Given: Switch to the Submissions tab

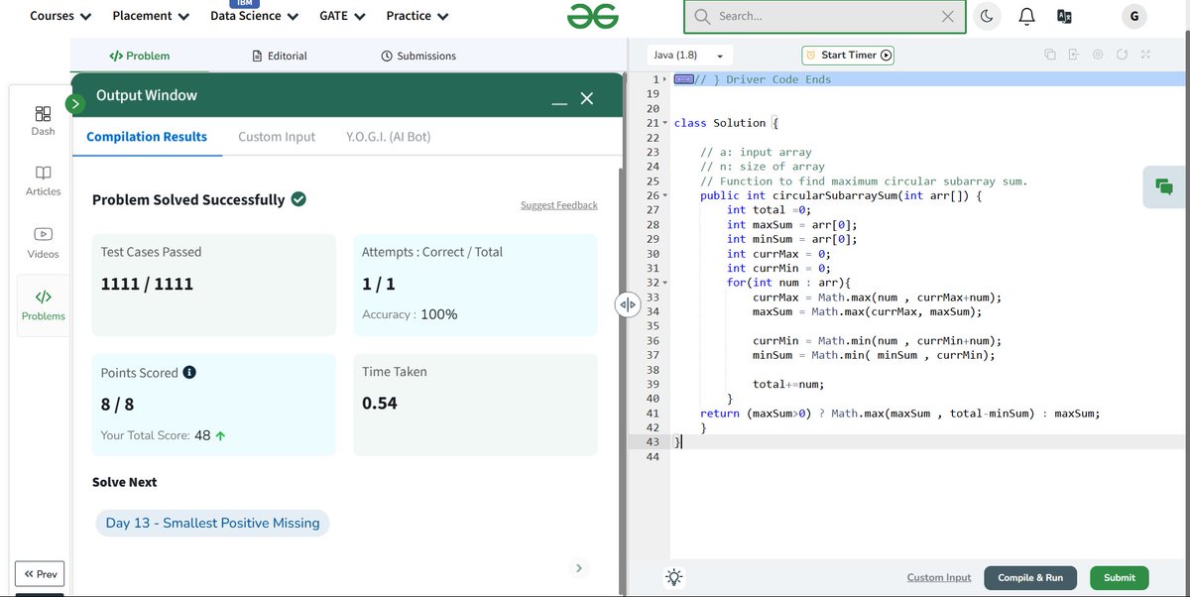Looking at the screenshot, I should click(418, 56).
